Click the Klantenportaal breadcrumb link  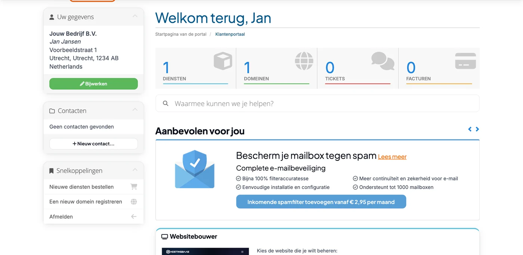tap(230, 34)
